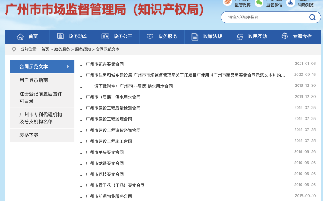Click the home icon beside 首页
This screenshot has width=323, height=201.
20,37
